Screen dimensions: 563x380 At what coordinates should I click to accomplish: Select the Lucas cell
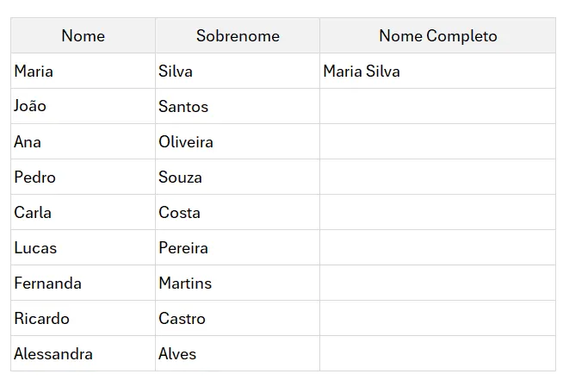83,247
